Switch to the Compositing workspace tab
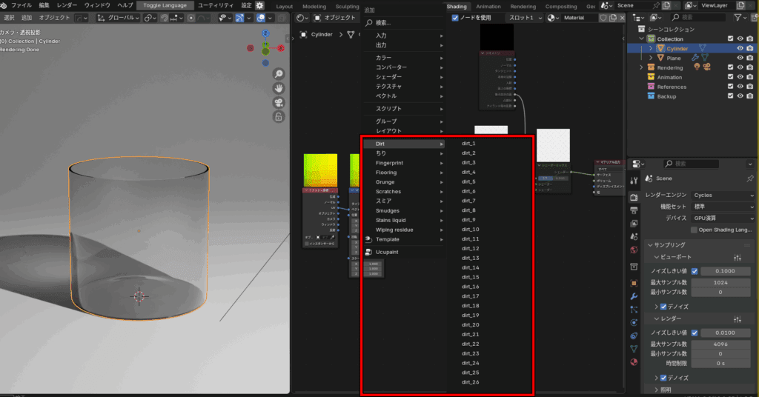Screen dimensions: 759x397 click(x=561, y=6)
